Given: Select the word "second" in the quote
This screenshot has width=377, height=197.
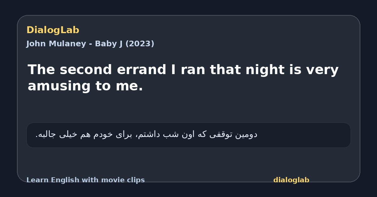Looking at the screenshot, I should (x=86, y=70).
